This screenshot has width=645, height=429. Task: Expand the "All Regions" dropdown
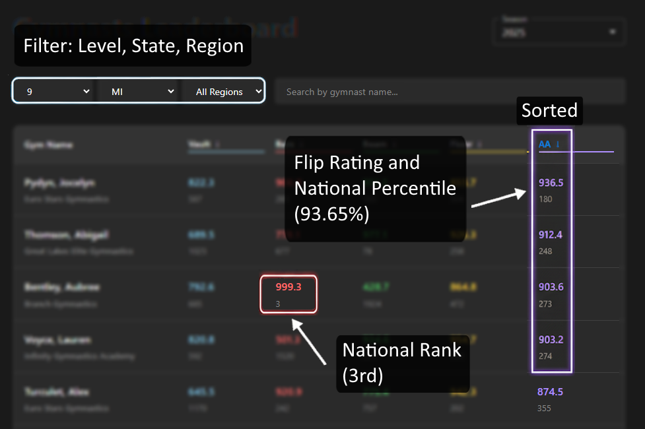[x=224, y=91]
